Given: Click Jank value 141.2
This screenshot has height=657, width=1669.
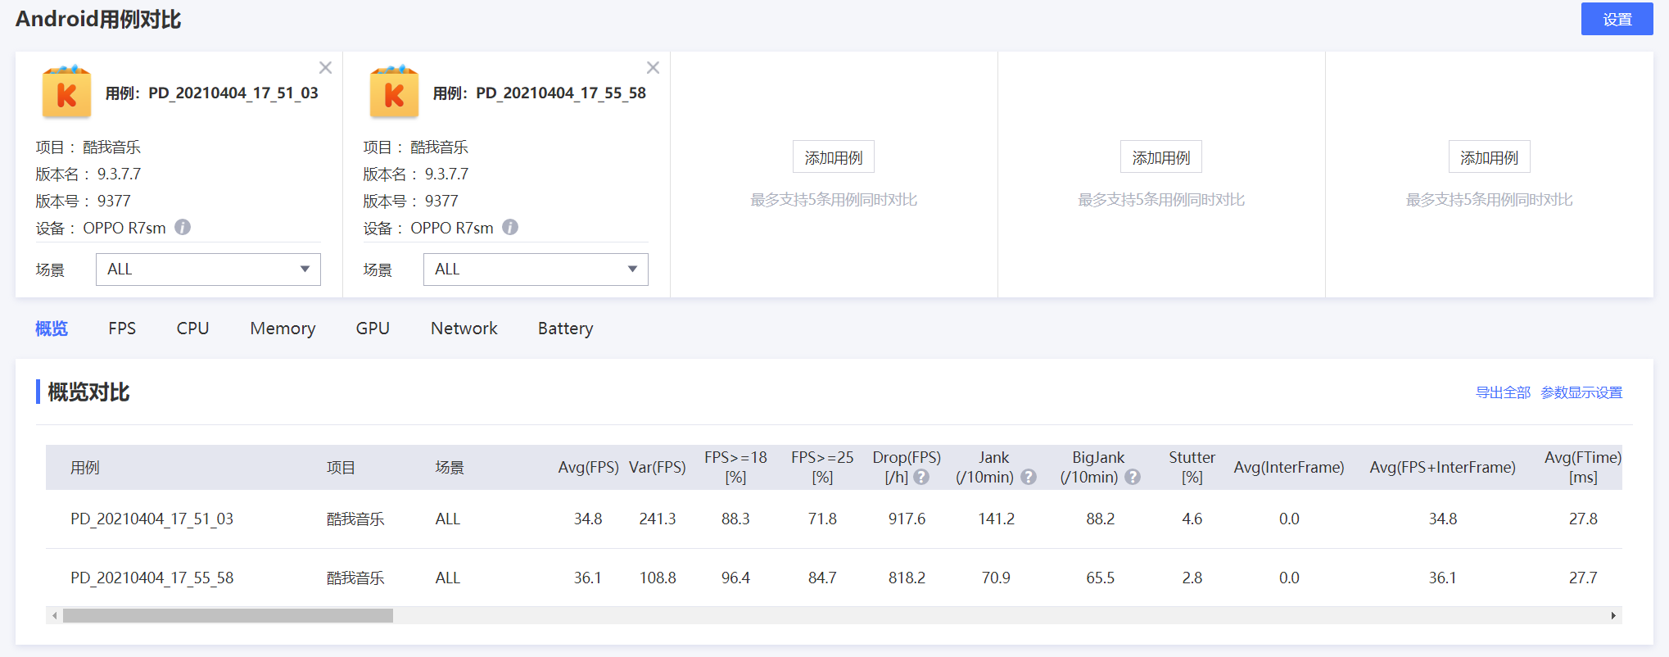Looking at the screenshot, I should 997,519.
